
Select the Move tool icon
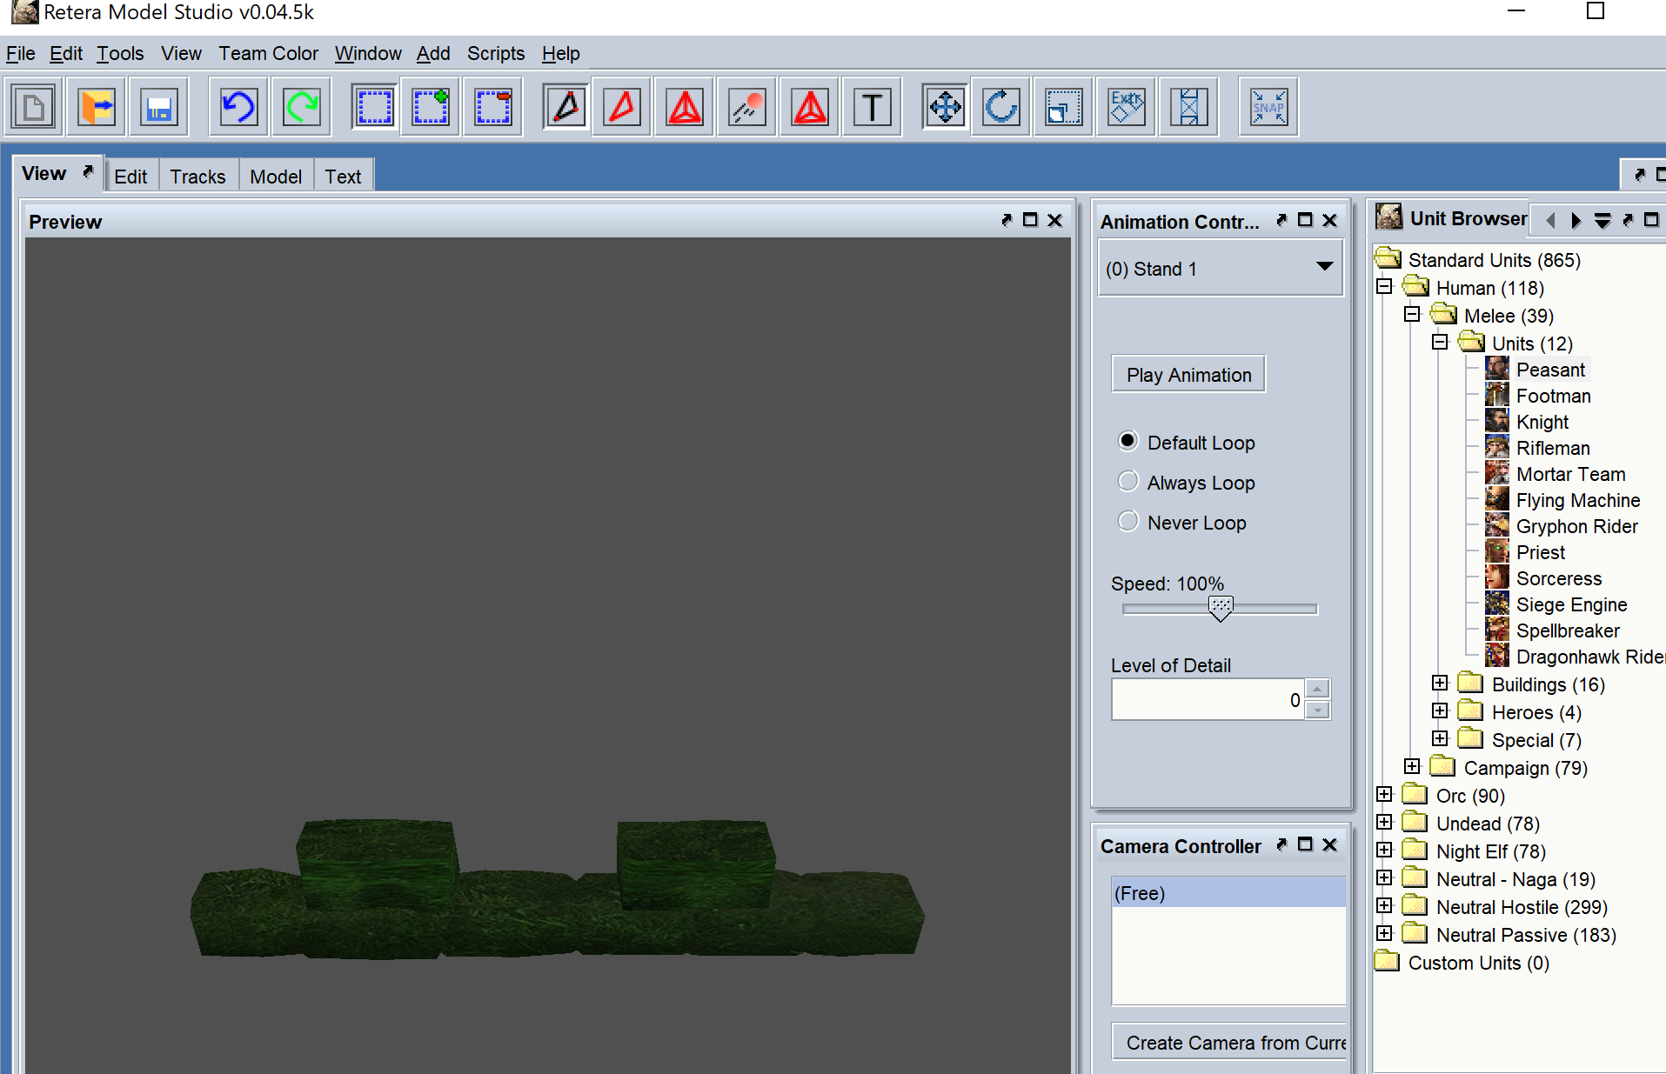click(x=945, y=108)
